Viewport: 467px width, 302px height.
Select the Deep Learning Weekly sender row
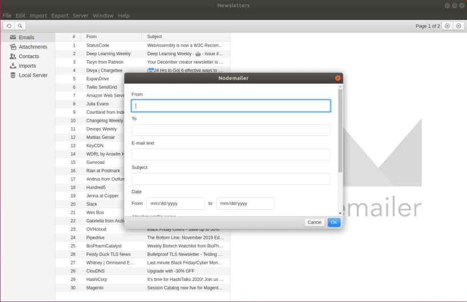[143, 54]
